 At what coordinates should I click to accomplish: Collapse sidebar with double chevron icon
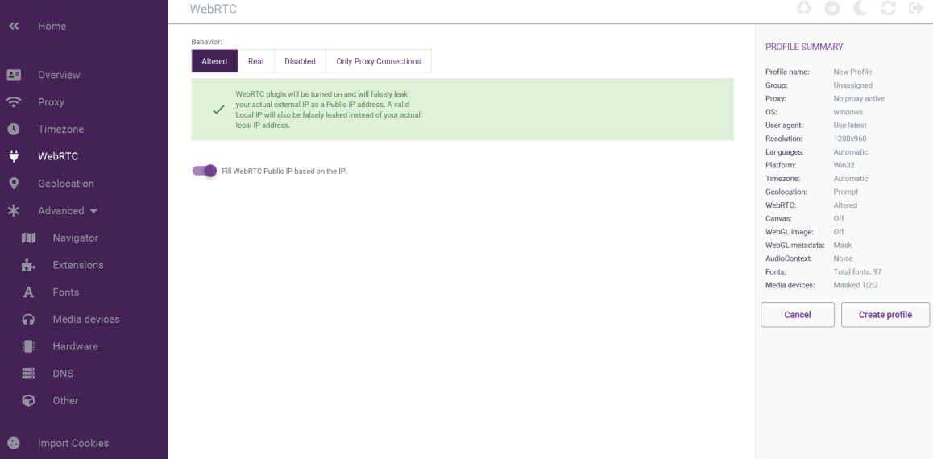(14, 26)
